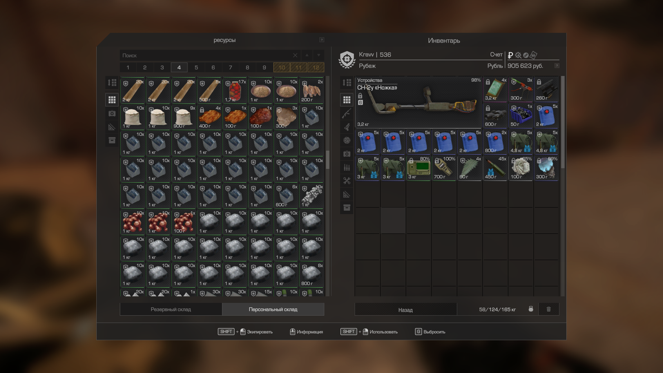Select the chain-link currency icon
Viewport: 663px width, 373px height.
(x=526, y=55)
